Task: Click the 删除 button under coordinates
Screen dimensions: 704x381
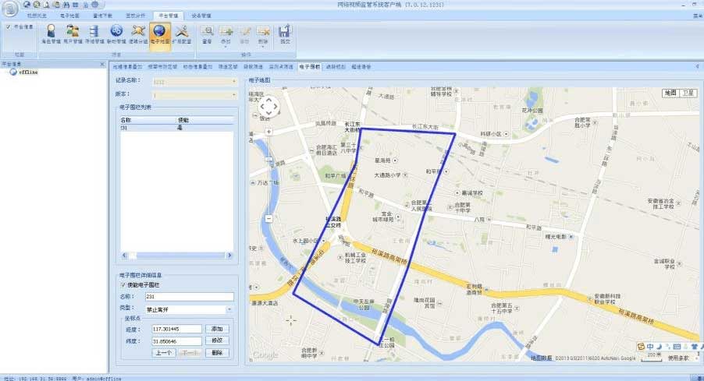Action: point(218,352)
